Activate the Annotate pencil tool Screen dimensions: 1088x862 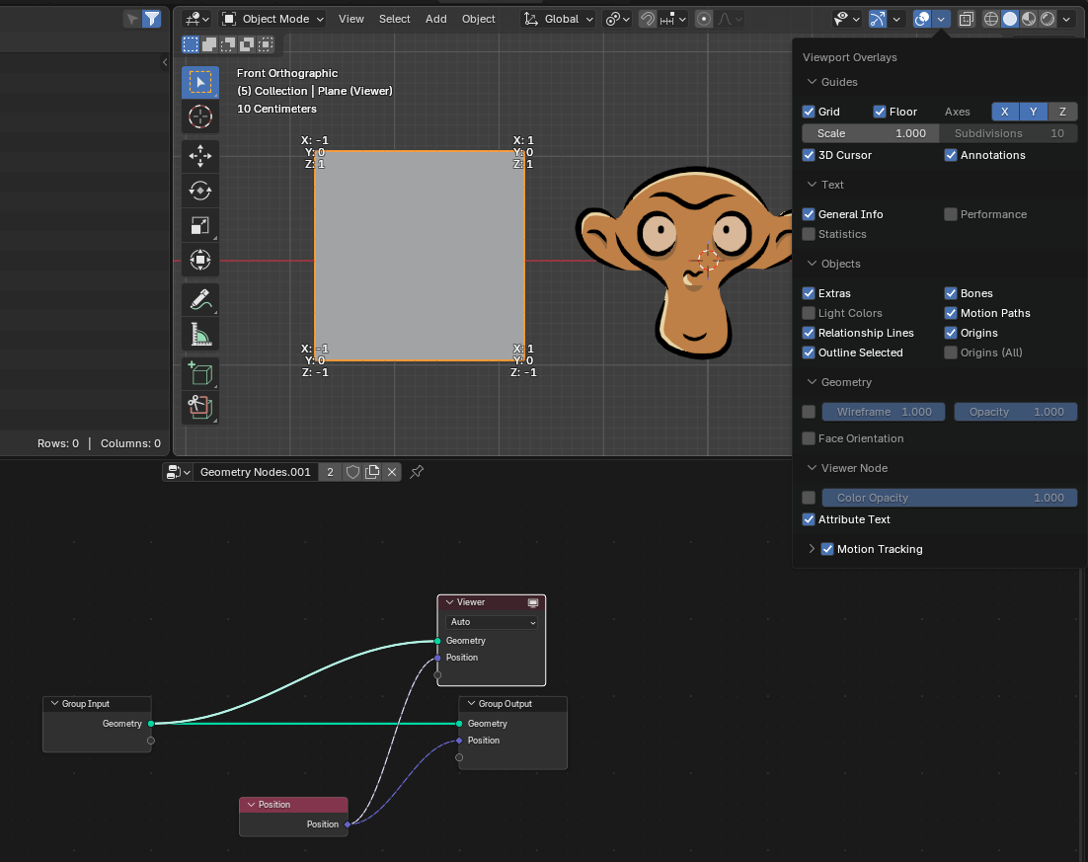200,300
